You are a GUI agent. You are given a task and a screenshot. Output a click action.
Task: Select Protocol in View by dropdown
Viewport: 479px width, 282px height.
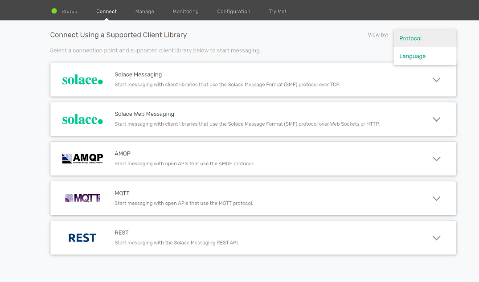click(410, 38)
